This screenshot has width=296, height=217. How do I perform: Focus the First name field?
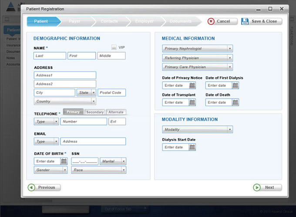(x=81, y=56)
